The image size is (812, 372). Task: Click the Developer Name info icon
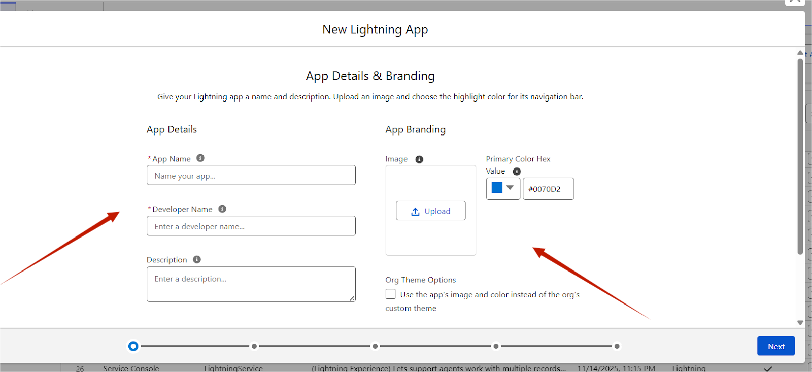[x=222, y=209]
